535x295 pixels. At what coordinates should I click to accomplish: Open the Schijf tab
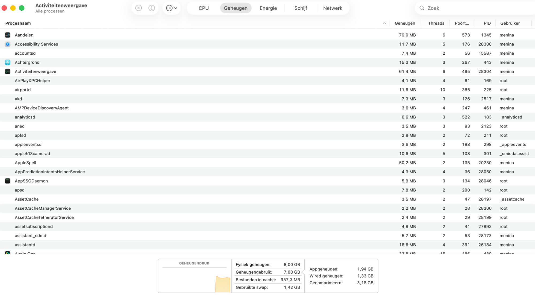point(301,8)
